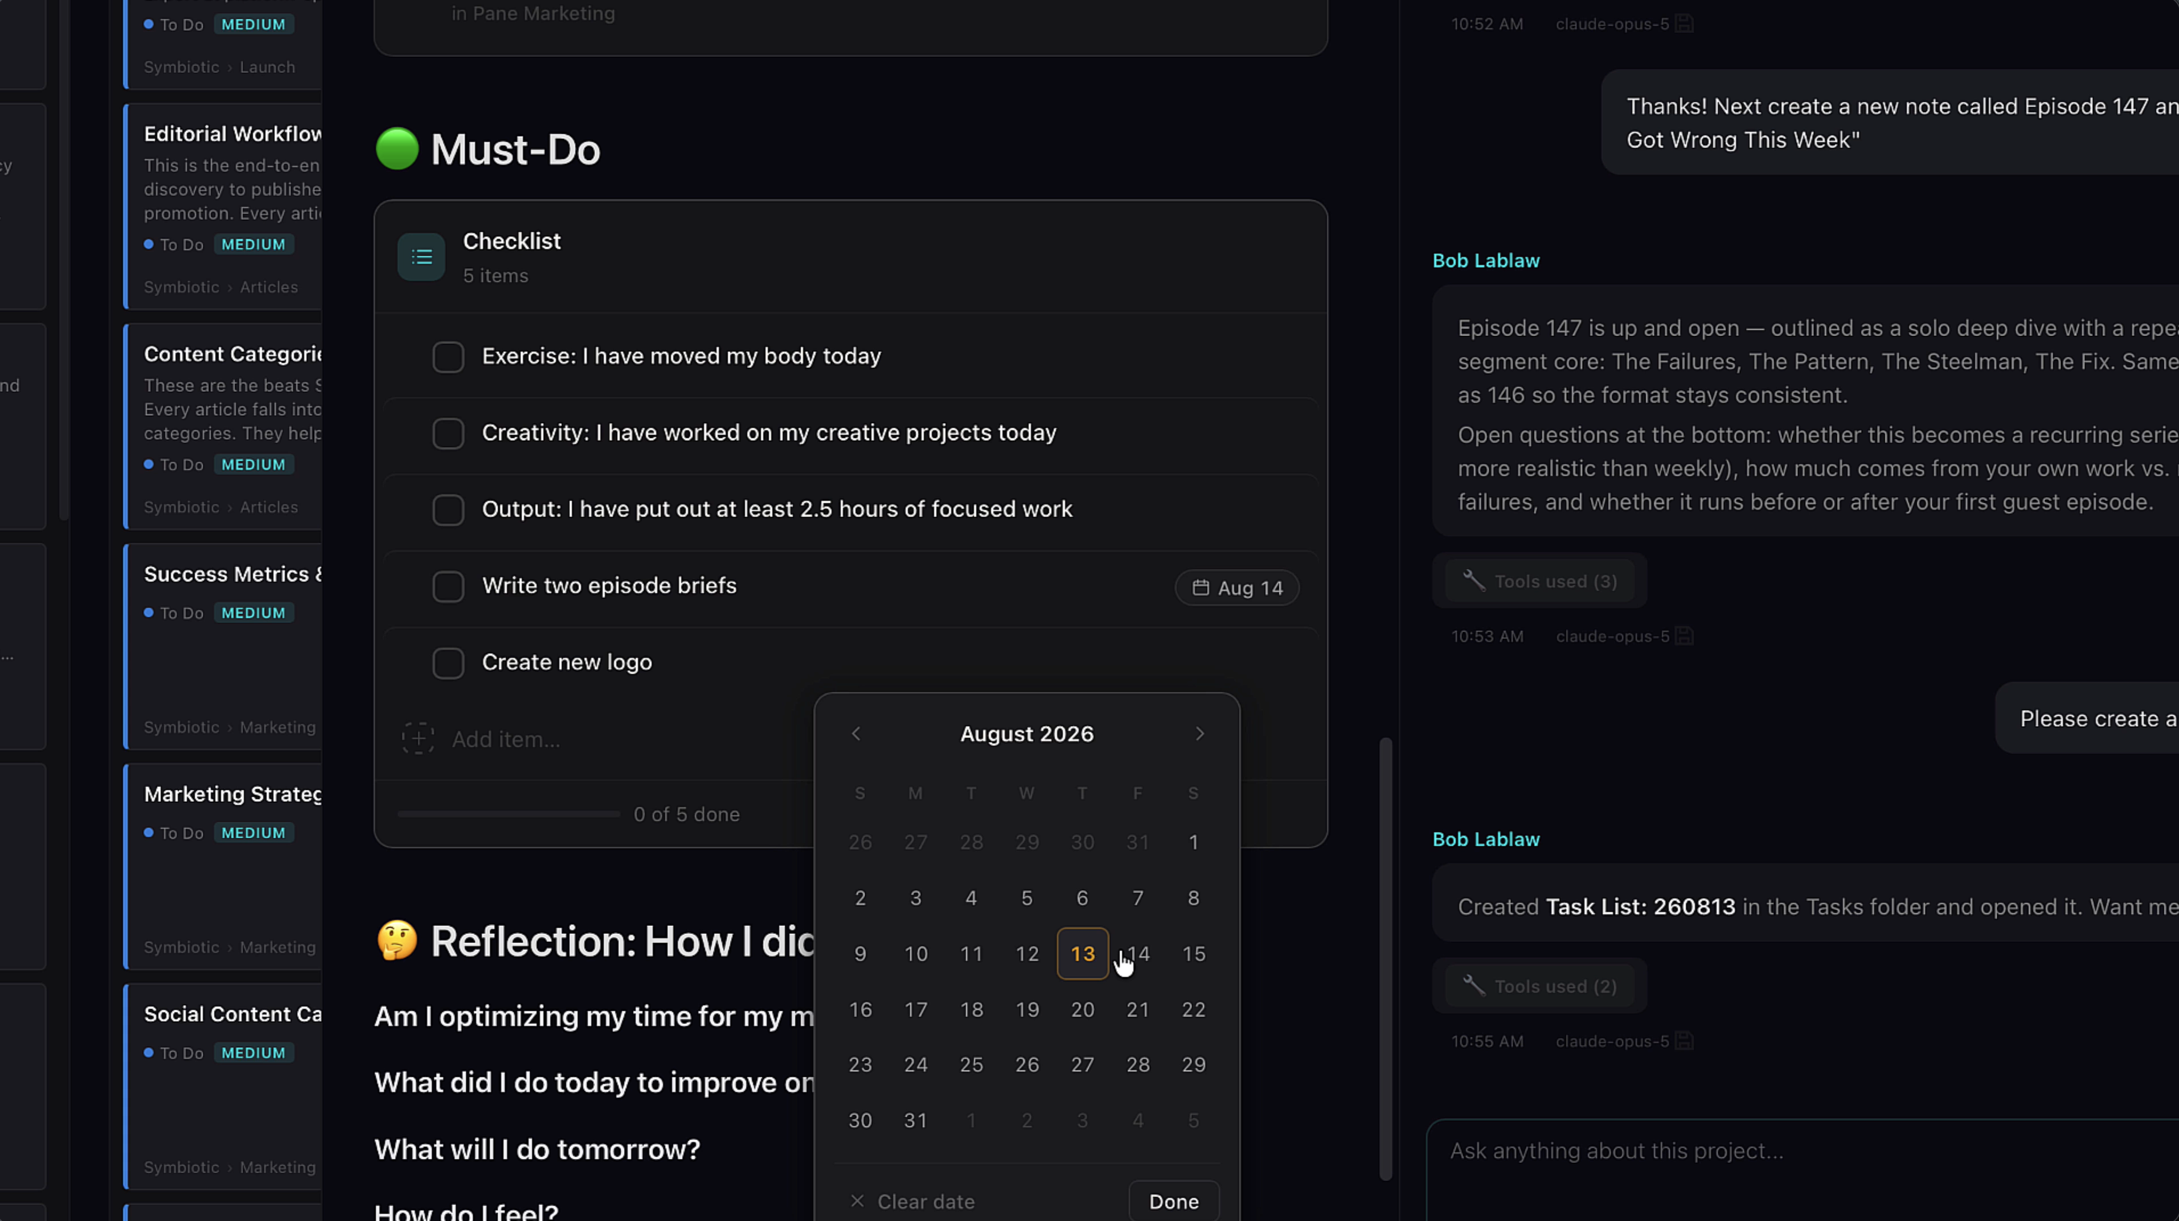Select August 1 in the calendar
This screenshot has width=2179, height=1221.
1194,842
